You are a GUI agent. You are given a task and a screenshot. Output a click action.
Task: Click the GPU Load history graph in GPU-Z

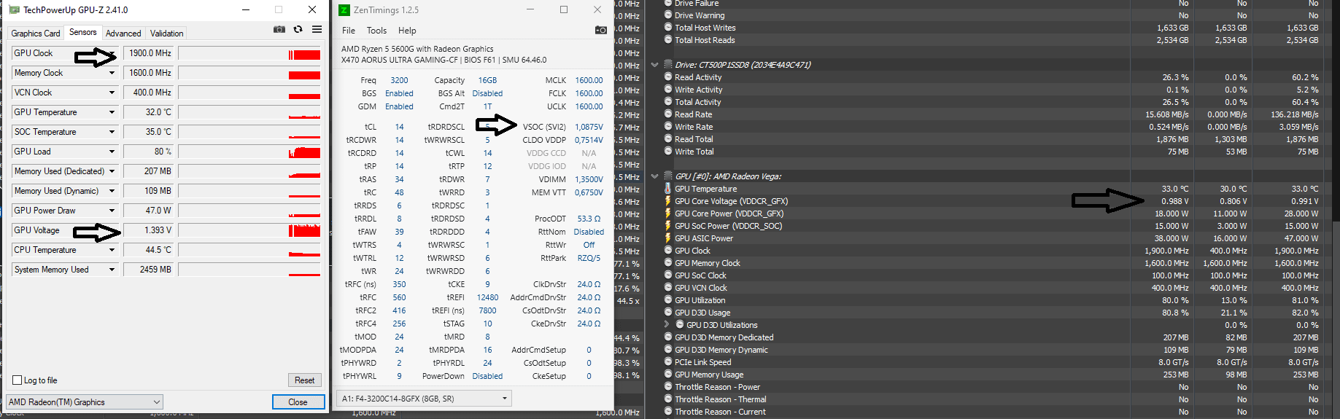[249, 152]
